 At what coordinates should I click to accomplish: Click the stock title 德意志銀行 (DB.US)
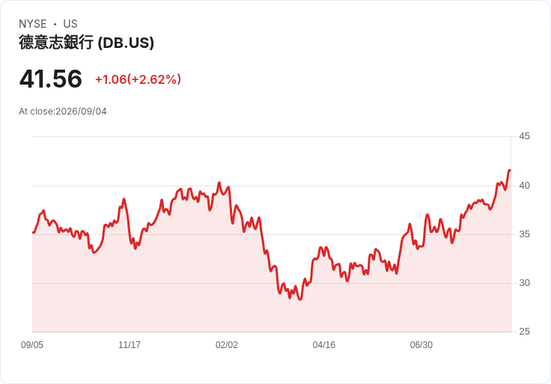click(x=86, y=43)
